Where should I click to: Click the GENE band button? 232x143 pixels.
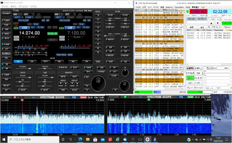[98, 62]
